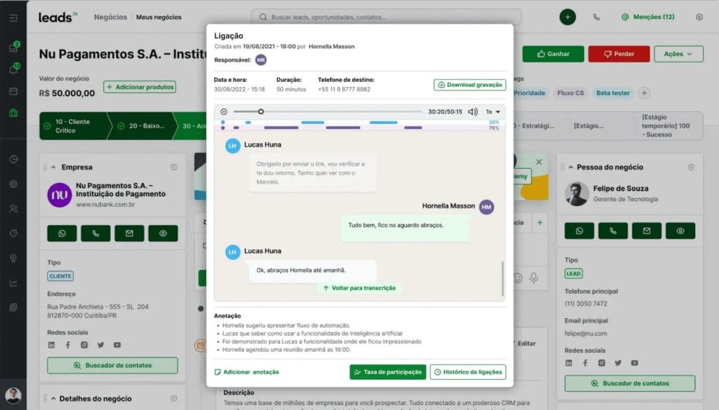The image size is (719, 410).
Task: Click the www.nubank.com.br website link
Action: pos(105,205)
